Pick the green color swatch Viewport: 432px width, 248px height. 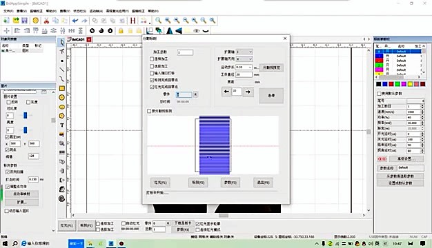pos(397,84)
